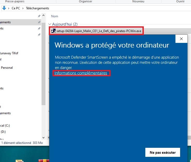Click Ce PC in the address bar
191x162 pixels.
(x=16, y=8)
